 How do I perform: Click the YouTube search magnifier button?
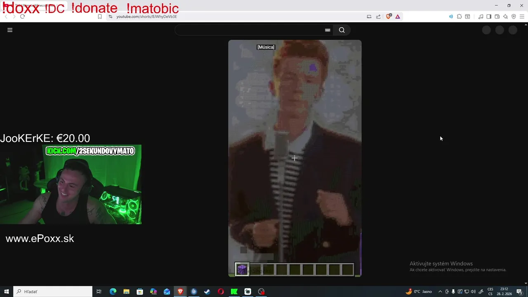(342, 30)
